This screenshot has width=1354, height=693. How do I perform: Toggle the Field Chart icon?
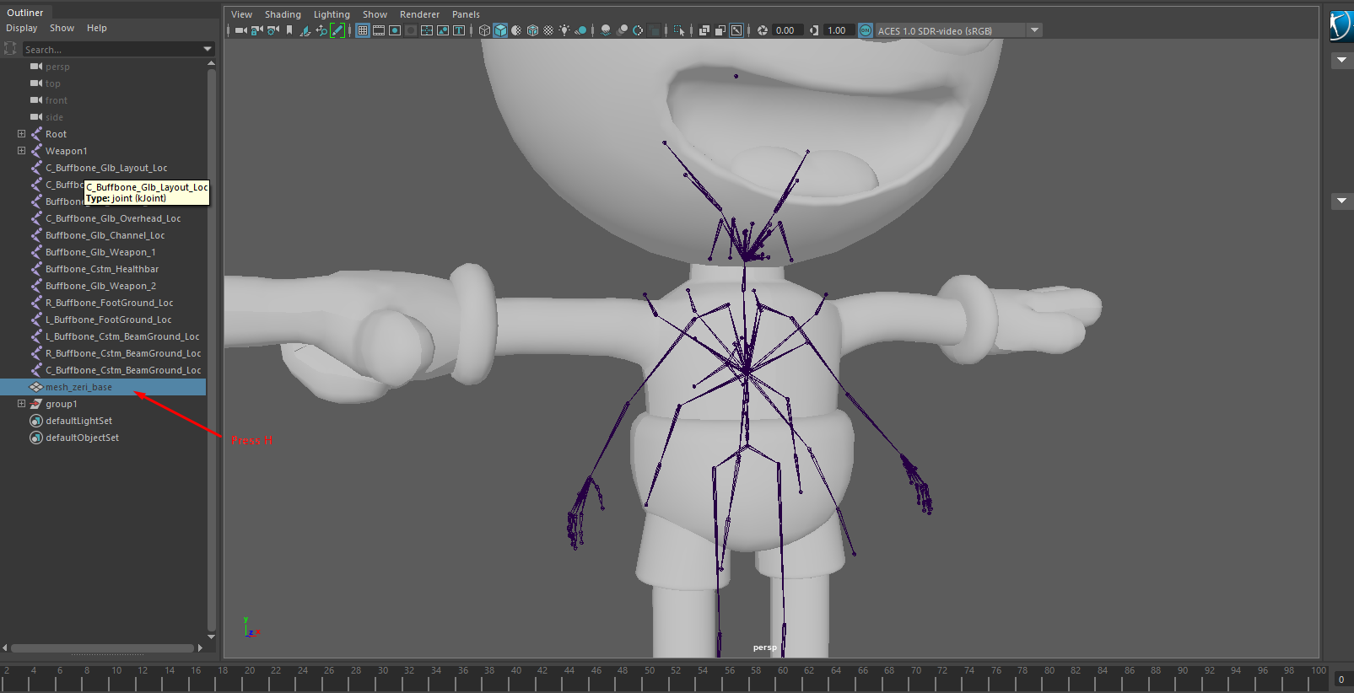pos(427,30)
